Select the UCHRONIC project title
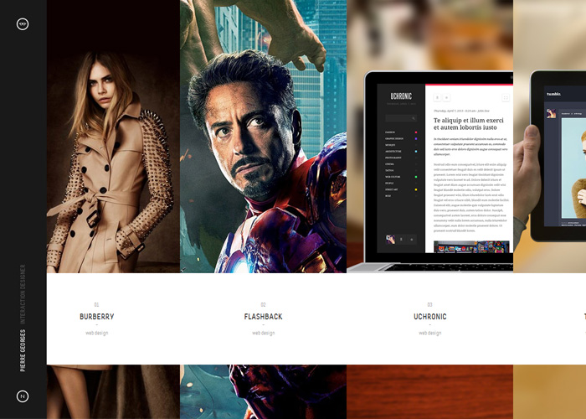 coord(429,317)
